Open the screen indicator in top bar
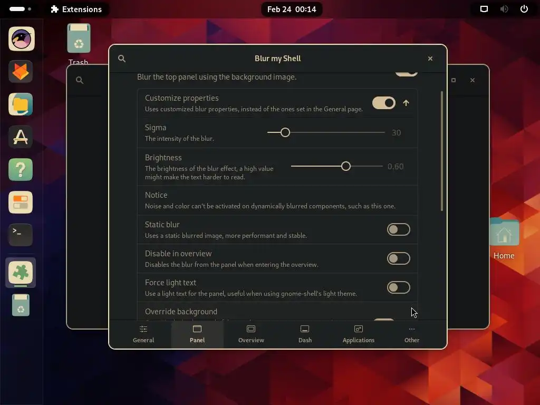540x405 pixels. pyautogui.click(x=484, y=9)
